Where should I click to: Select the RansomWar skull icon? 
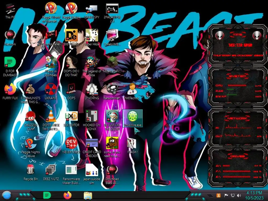pyautogui.click(x=112, y=91)
